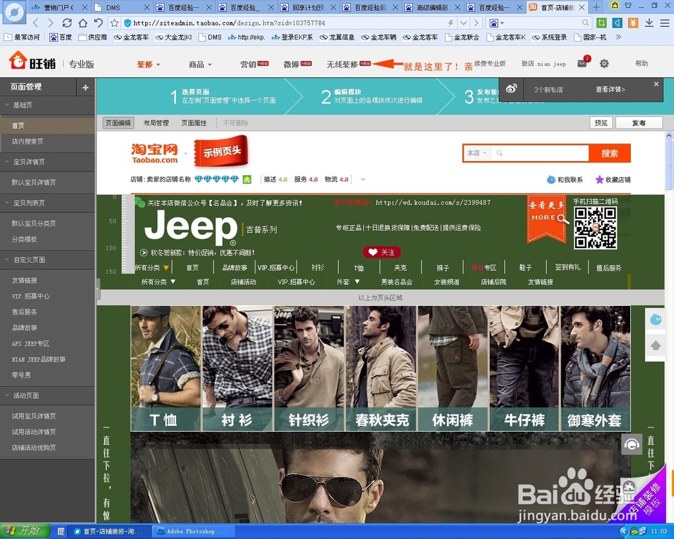Switch to the 页面编辑 tab

(118, 123)
